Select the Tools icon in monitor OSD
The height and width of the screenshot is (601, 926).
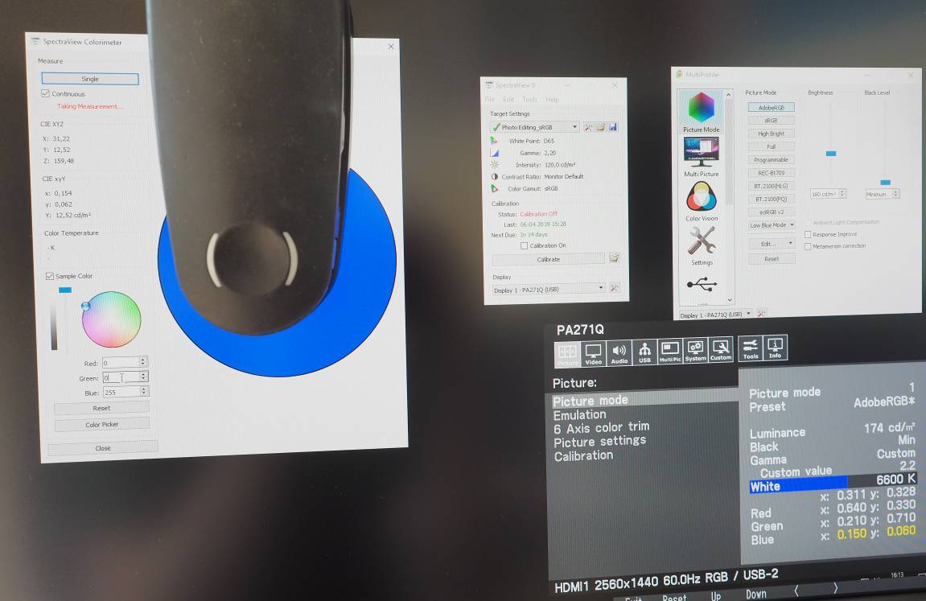750,349
